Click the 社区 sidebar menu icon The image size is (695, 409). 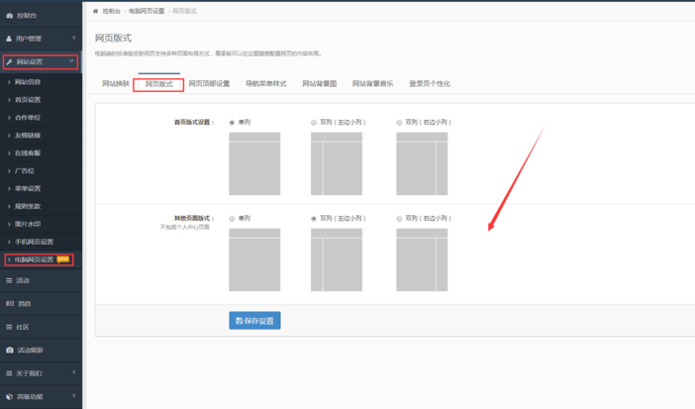coord(9,326)
